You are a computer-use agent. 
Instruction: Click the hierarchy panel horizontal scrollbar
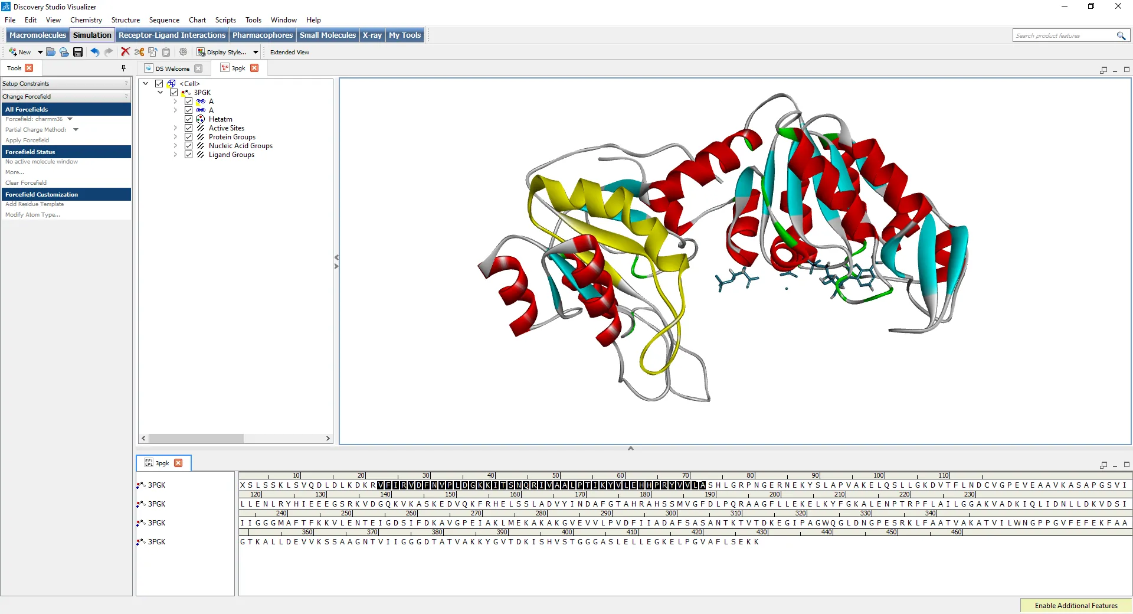(196, 439)
